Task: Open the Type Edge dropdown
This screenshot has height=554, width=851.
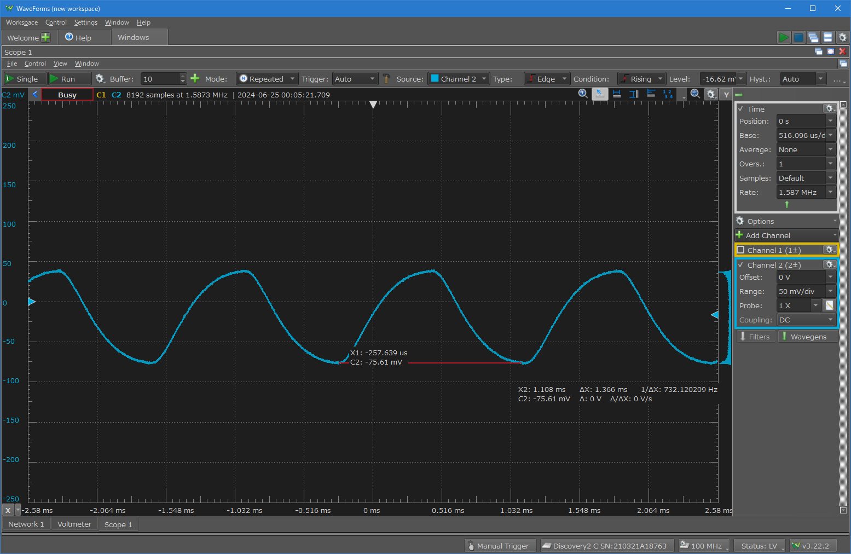Action: point(547,79)
